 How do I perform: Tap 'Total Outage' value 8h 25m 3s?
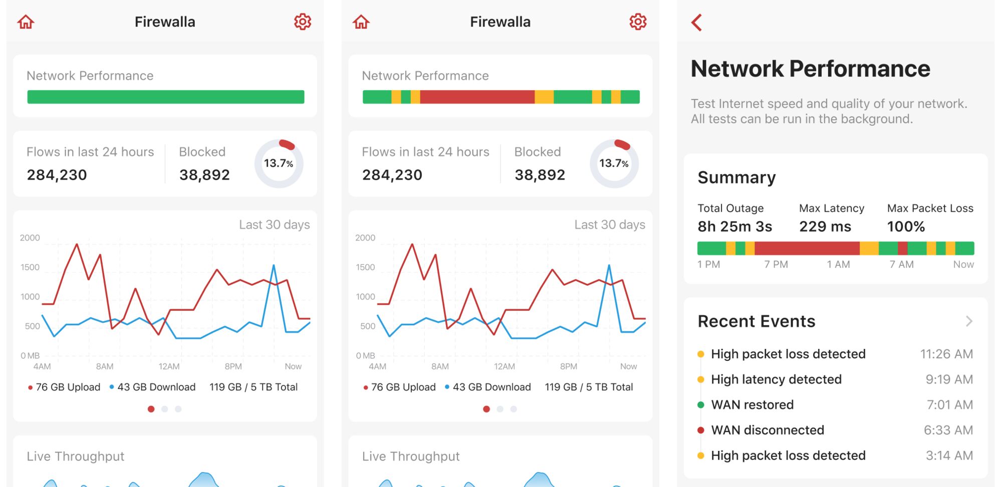(735, 227)
